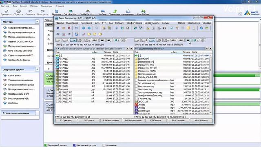Open NTFS to FAT32 Converter wizard

click(20, 51)
